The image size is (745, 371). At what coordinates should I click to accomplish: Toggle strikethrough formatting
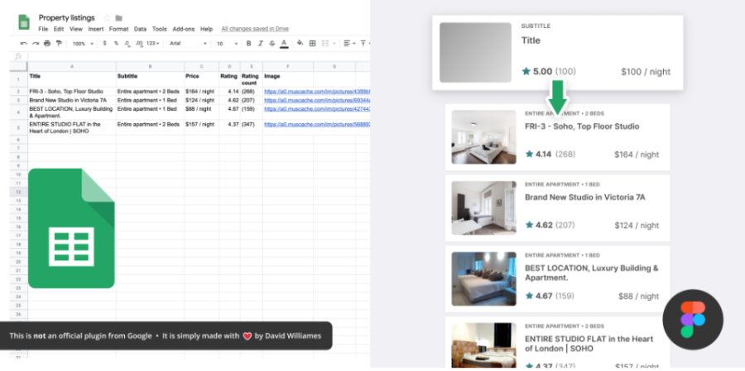point(272,43)
